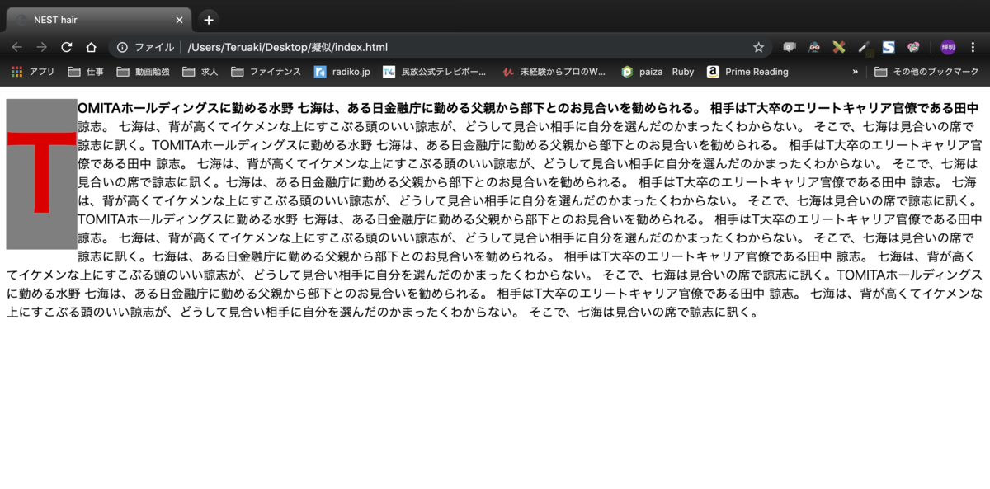Click last line ending 見合いの席で諒志に訊く。
Image resolution: width=990 pixels, height=489 pixels.
[383, 312]
